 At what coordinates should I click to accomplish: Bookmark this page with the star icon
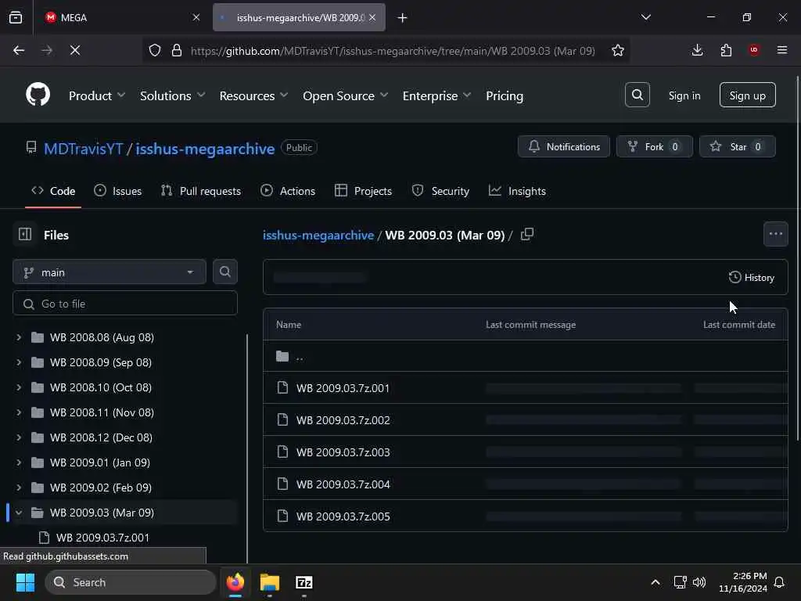618,50
